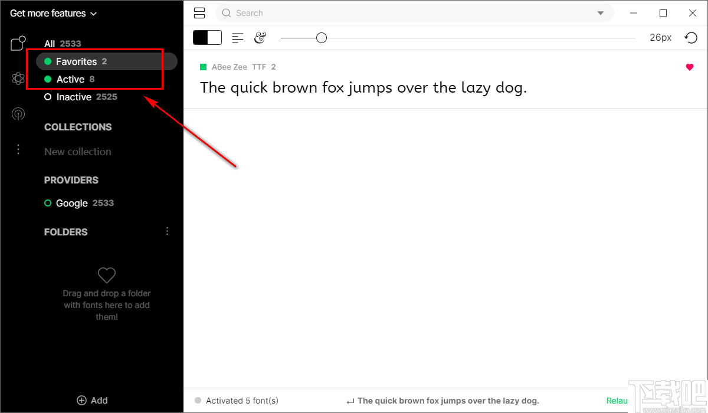Open the Get more features dropdown
Viewport: 708px width, 413px height.
click(53, 13)
